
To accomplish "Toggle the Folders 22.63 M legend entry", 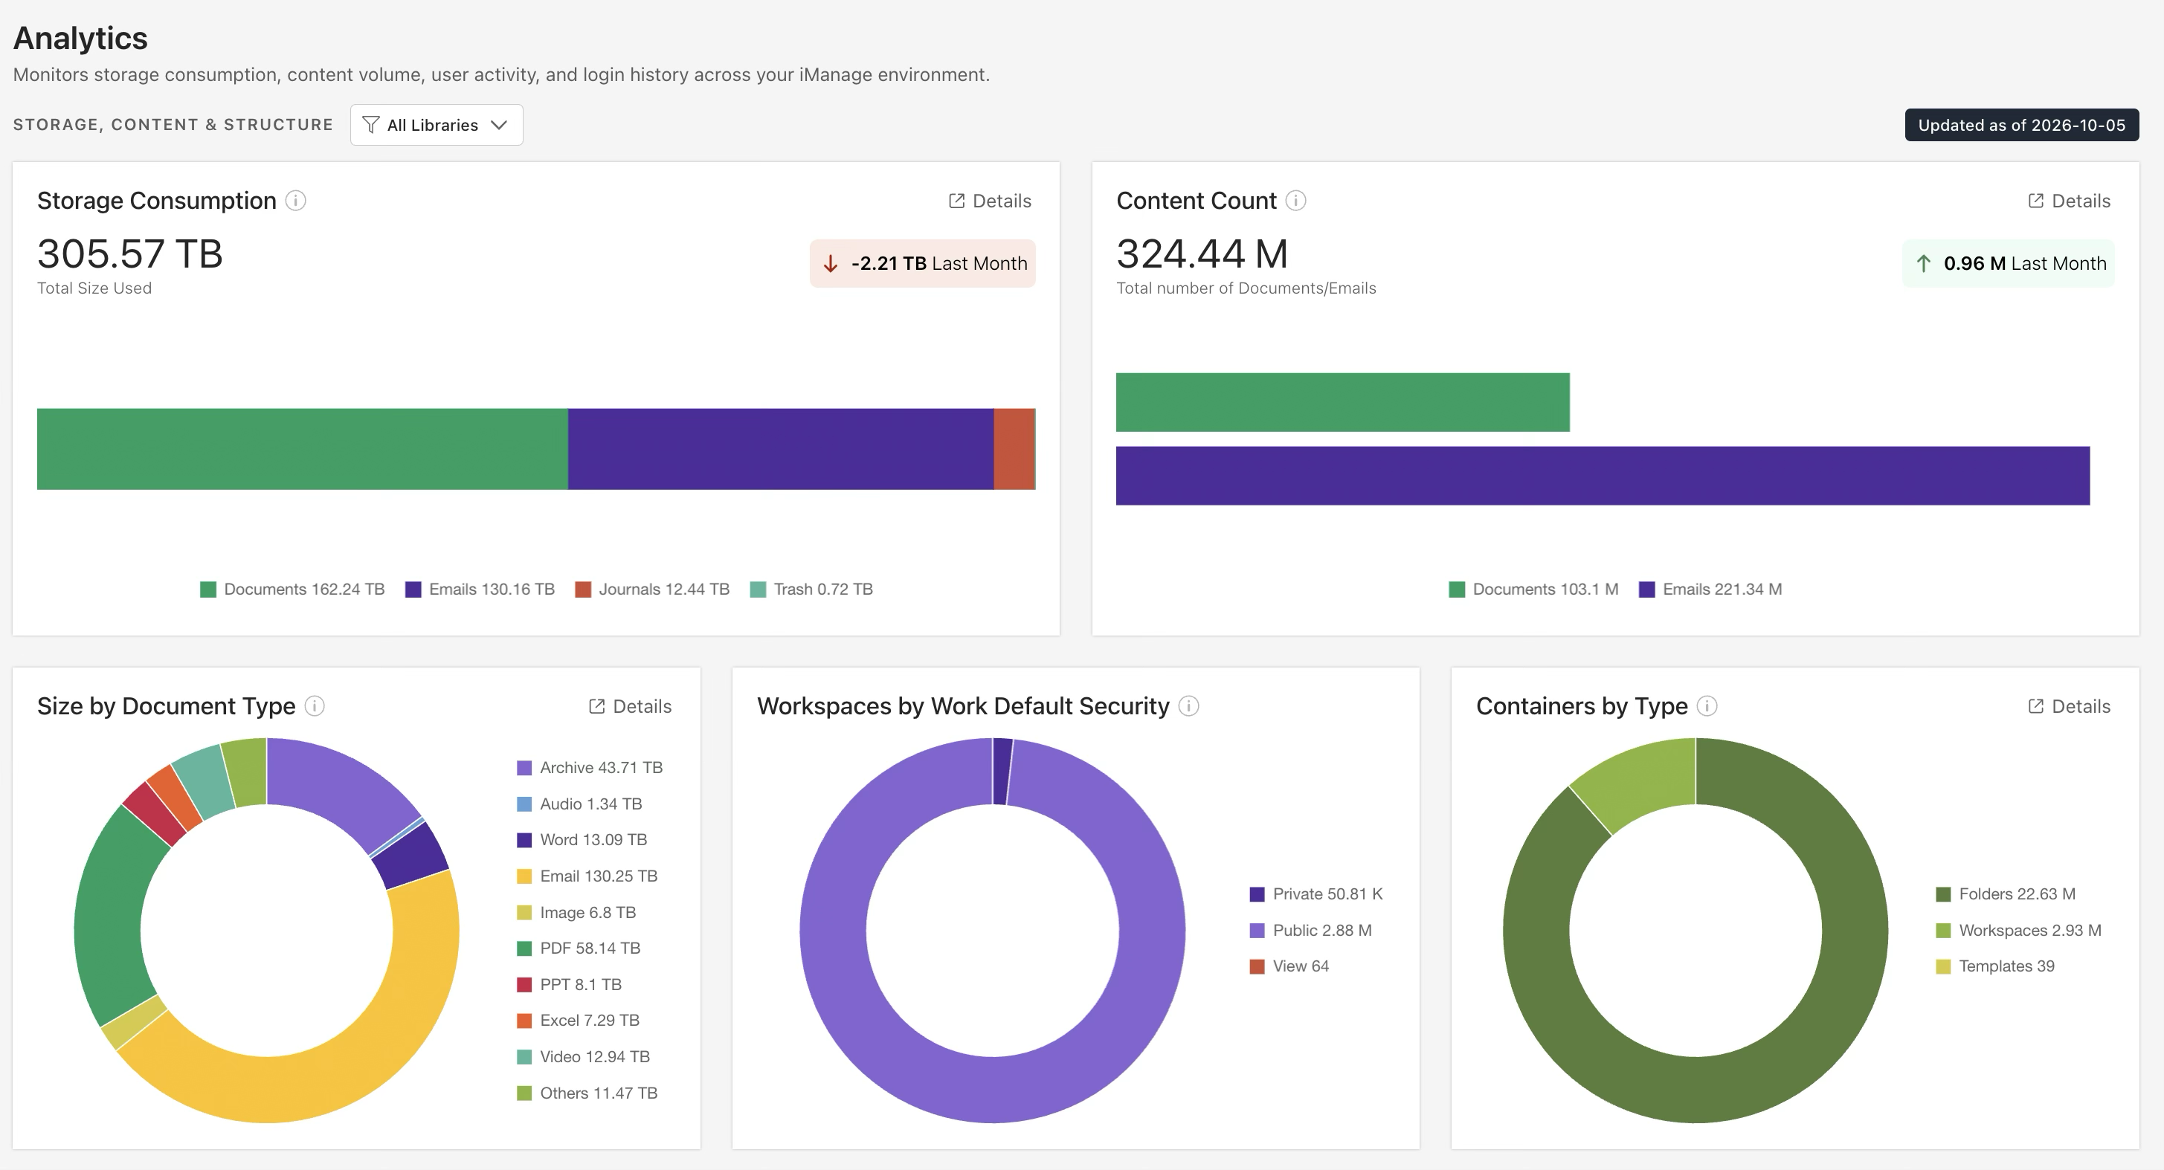I will 2005,894.
